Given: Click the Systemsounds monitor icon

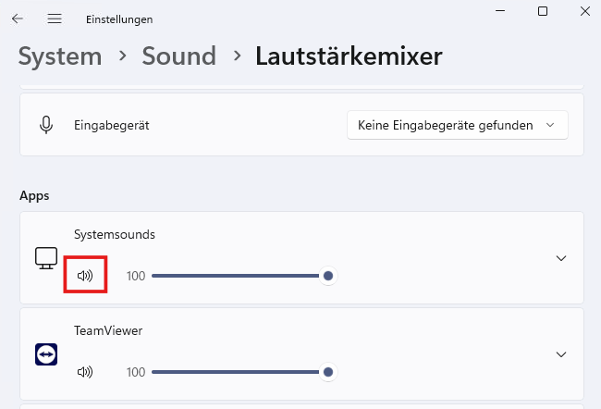Looking at the screenshot, I should tap(46, 258).
